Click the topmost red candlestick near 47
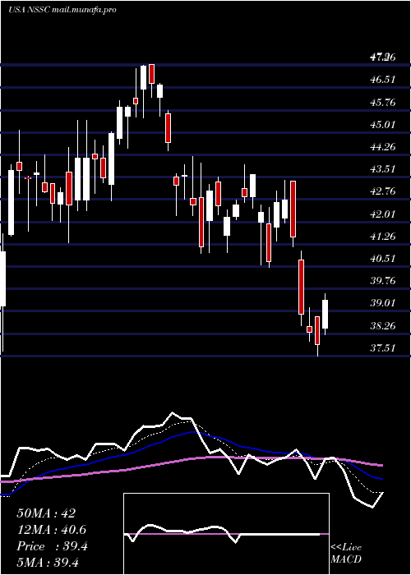This screenshot has width=411, height=575. point(151,74)
